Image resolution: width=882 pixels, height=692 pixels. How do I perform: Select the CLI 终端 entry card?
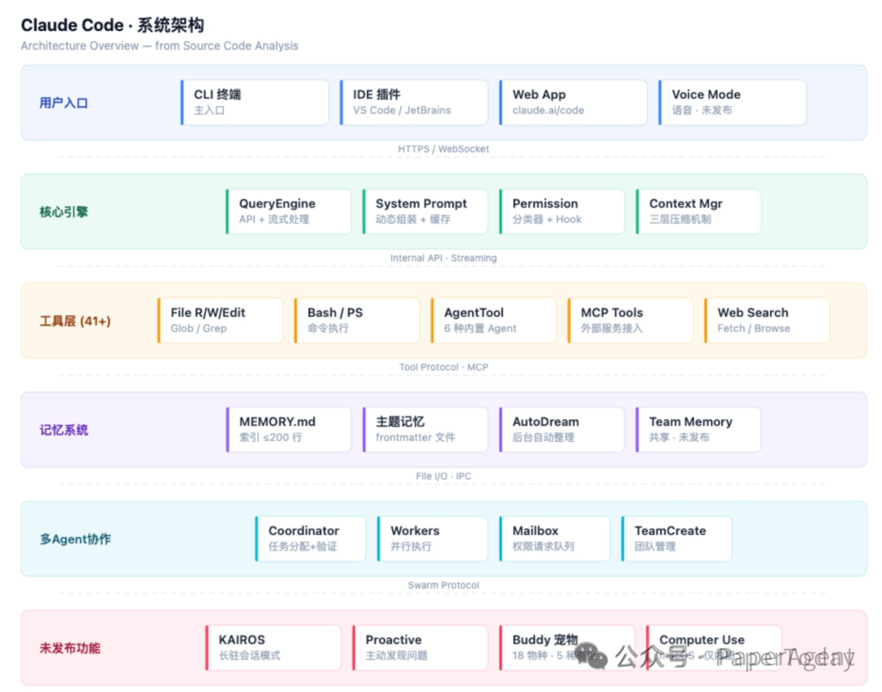coord(253,101)
